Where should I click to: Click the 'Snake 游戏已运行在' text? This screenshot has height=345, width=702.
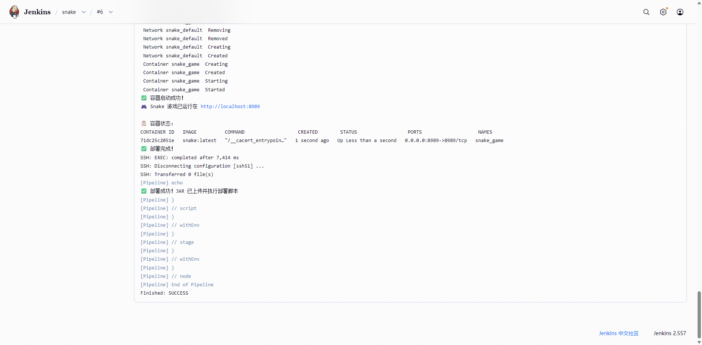[174, 107]
